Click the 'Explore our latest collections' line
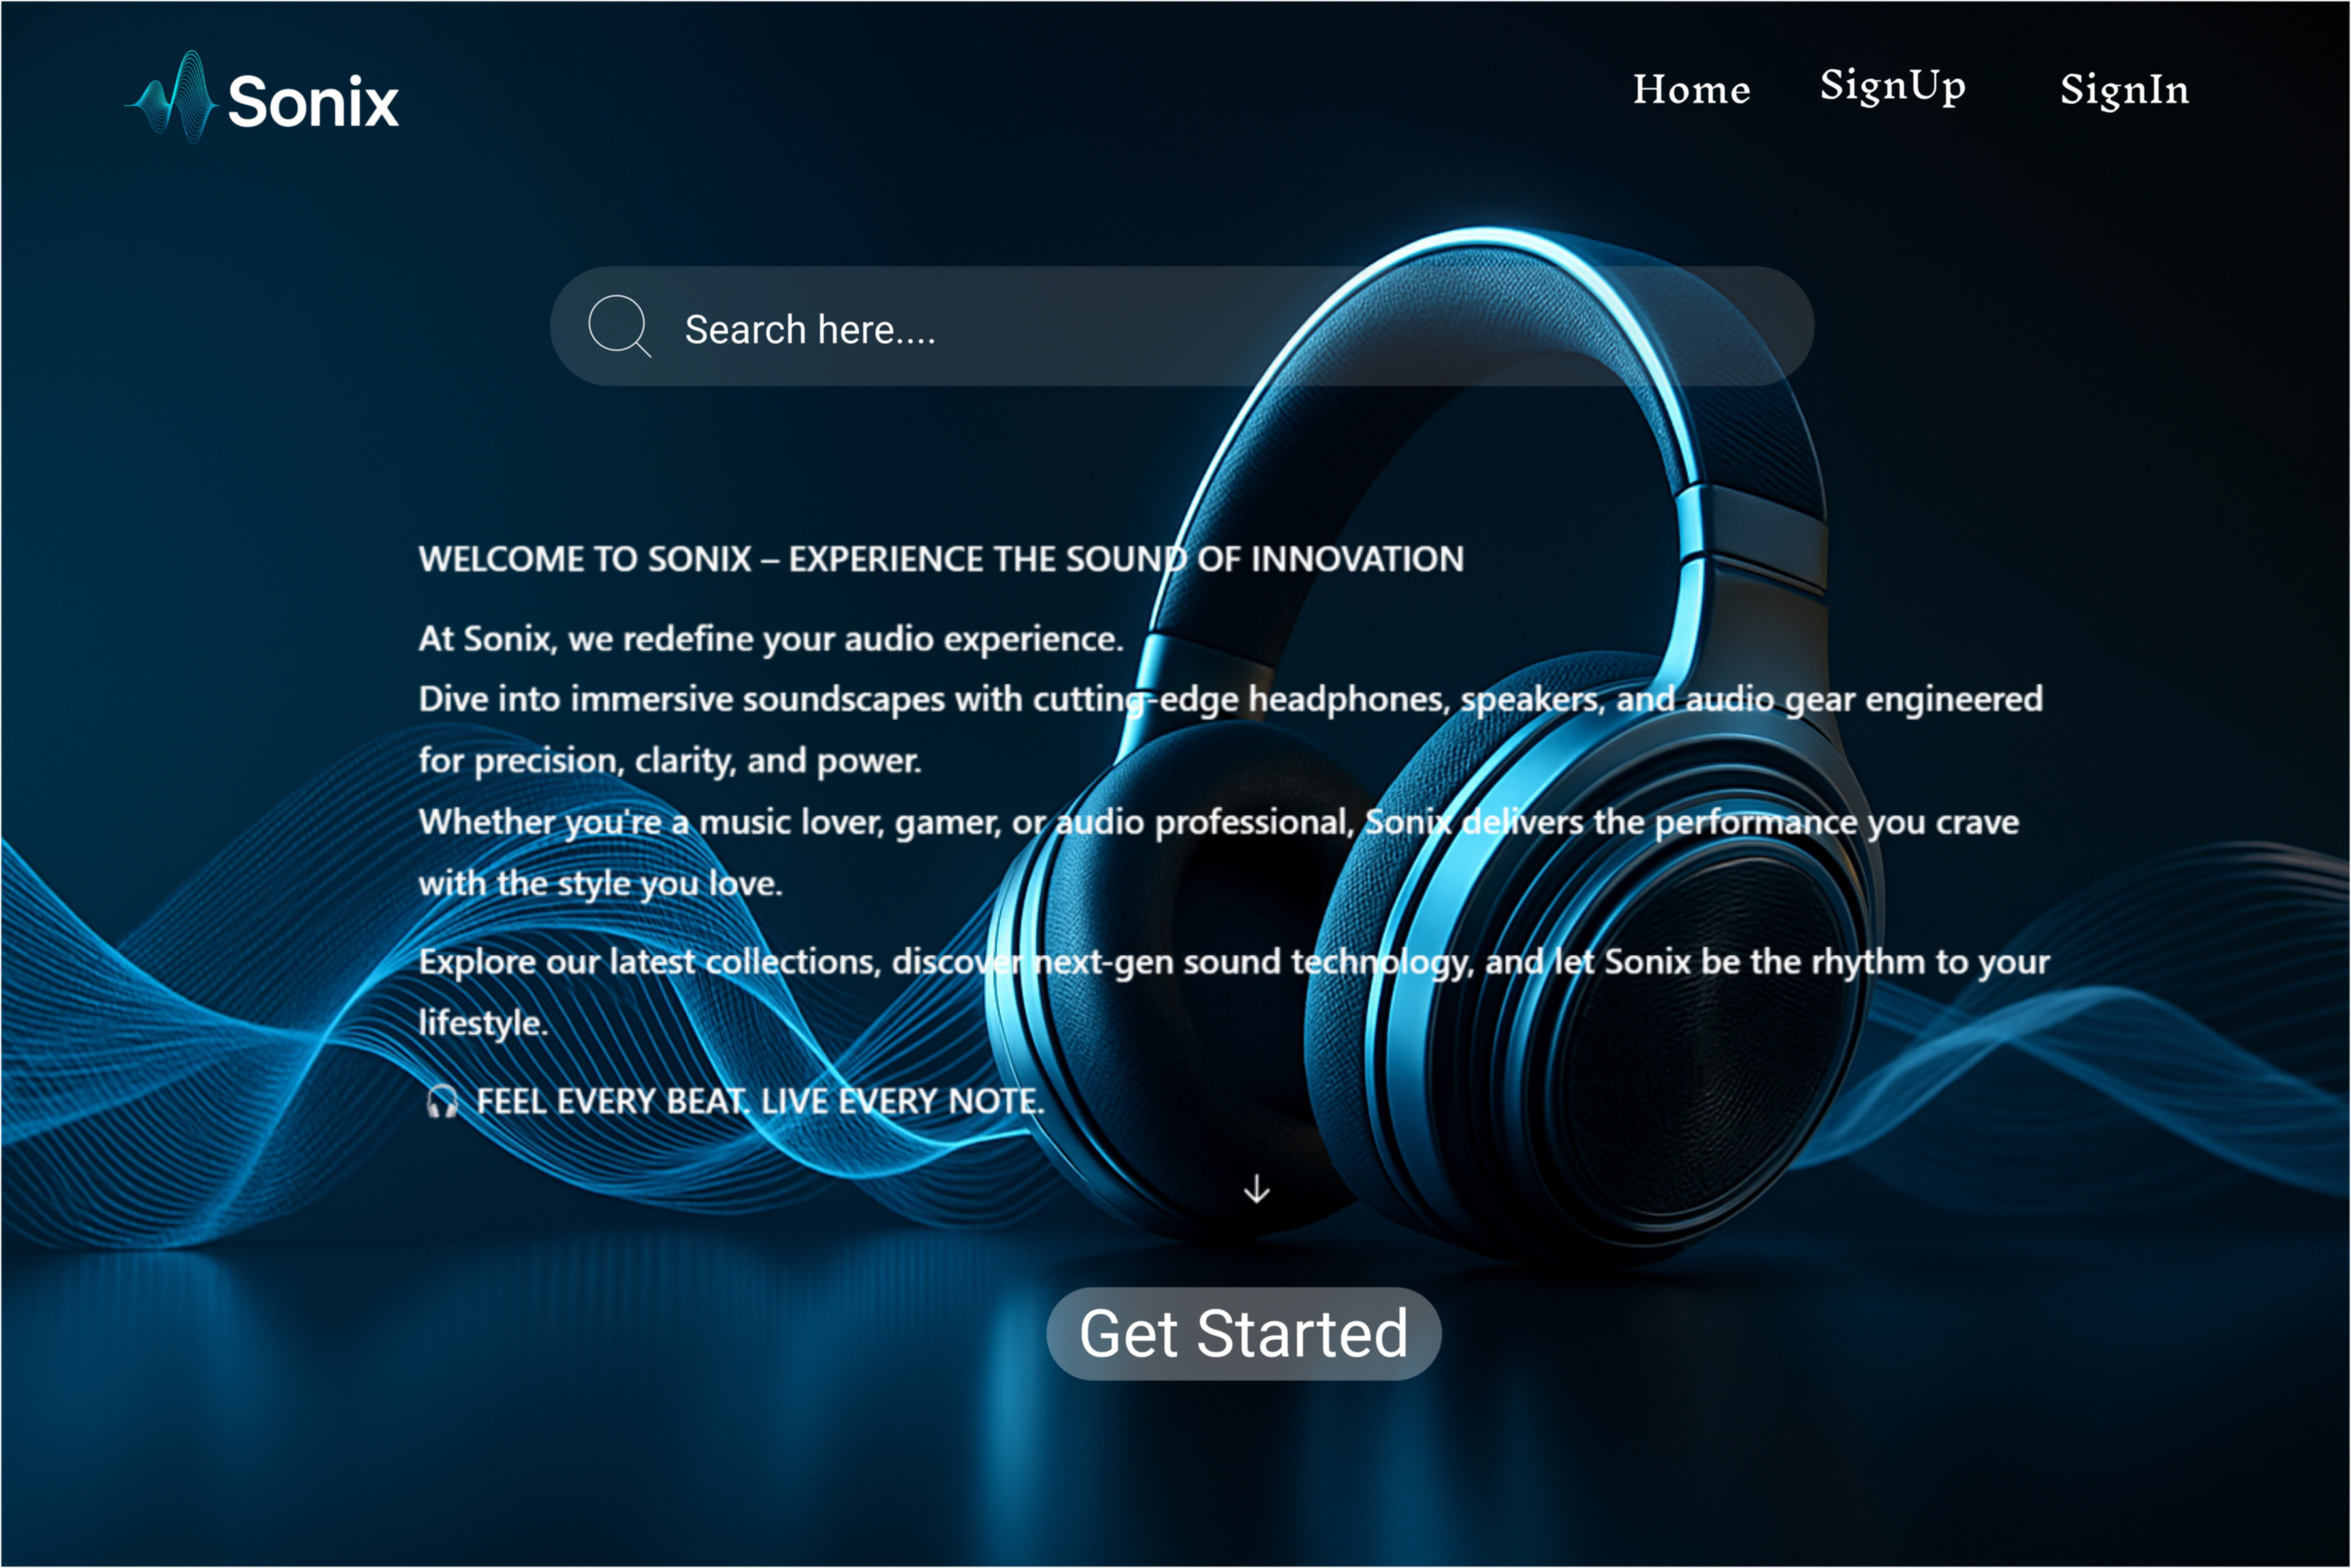2351x1568 pixels. 1234,962
